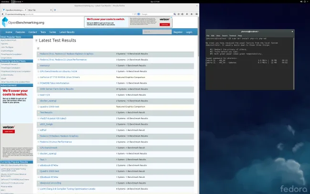Close the terminal window
This screenshot has width=310, height=194.
[x=292, y=32]
